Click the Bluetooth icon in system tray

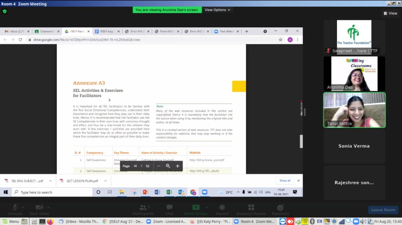point(312,221)
